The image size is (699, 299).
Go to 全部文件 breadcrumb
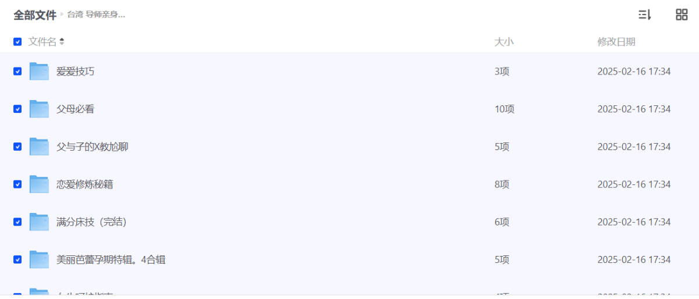[x=35, y=15]
